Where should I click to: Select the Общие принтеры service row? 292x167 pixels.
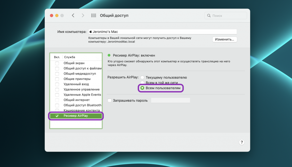pyautogui.click(x=76, y=79)
